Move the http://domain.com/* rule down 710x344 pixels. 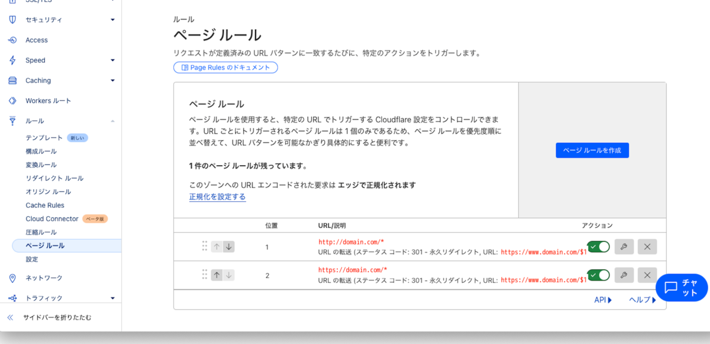click(229, 246)
